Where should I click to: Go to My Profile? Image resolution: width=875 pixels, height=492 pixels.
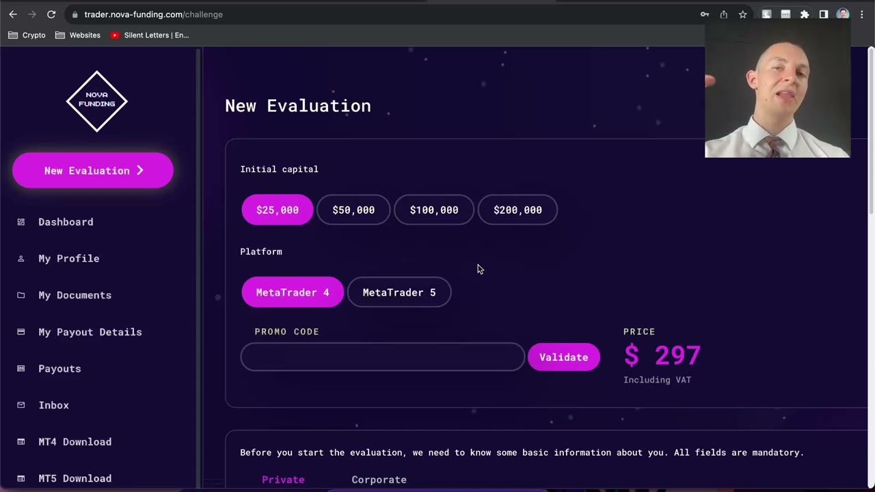click(69, 258)
